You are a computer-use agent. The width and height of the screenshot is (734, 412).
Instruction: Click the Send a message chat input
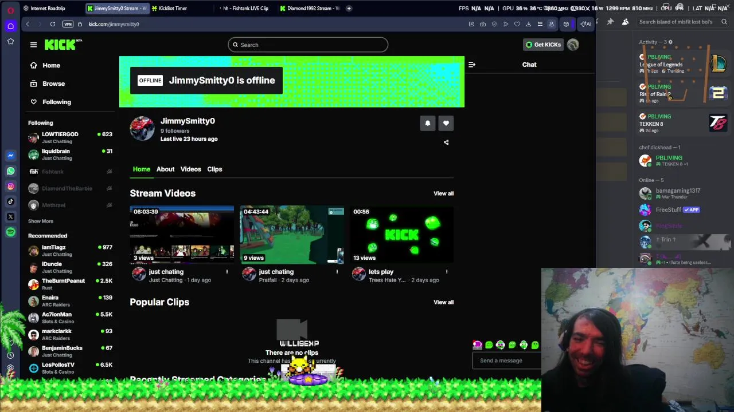[x=506, y=360]
